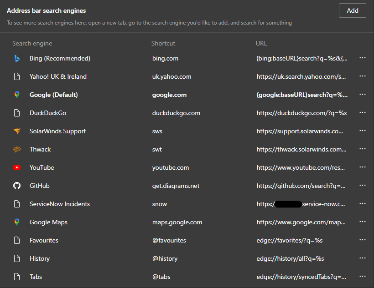374x288 pixels.
Task: Click the uk.yahoo.com shortcut
Action: (172, 76)
